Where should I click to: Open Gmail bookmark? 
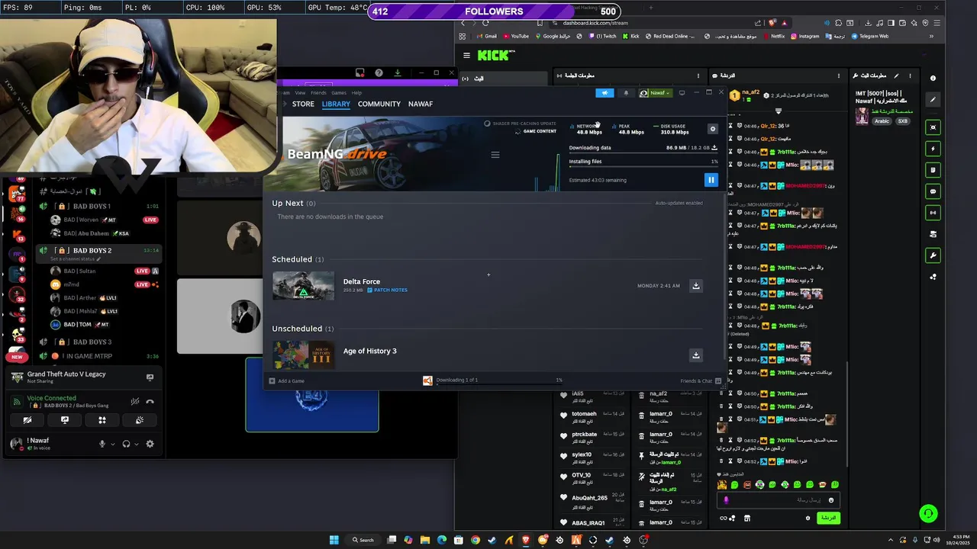[486, 36]
